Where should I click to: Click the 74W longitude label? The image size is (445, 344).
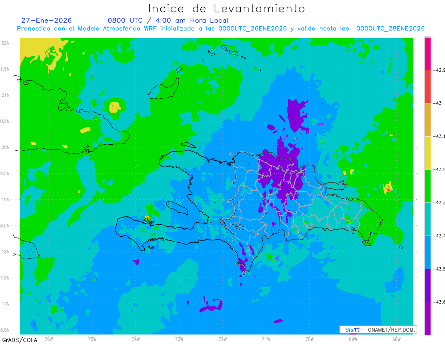point(135,338)
